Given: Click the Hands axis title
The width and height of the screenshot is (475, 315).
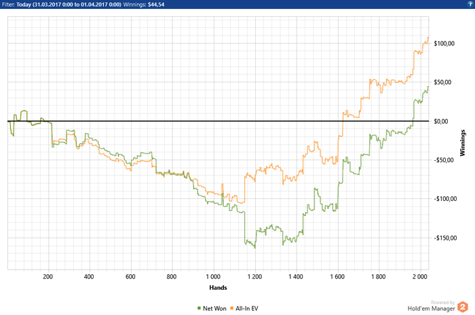Looking at the screenshot, I should click(218, 287).
